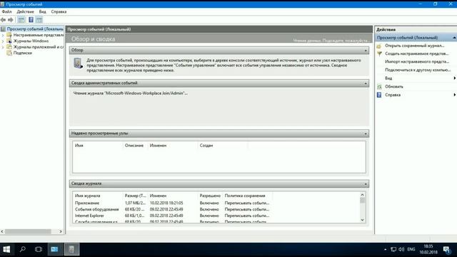Sort recent nodes by Изменен column
457x257 pixels.
coord(173,146)
